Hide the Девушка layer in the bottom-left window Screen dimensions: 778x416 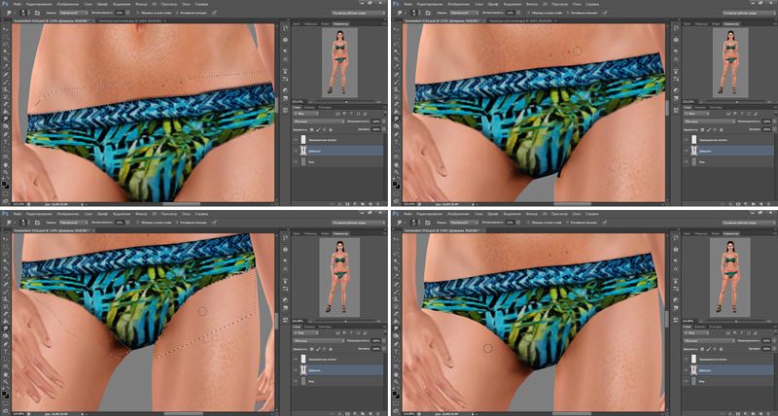point(297,370)
